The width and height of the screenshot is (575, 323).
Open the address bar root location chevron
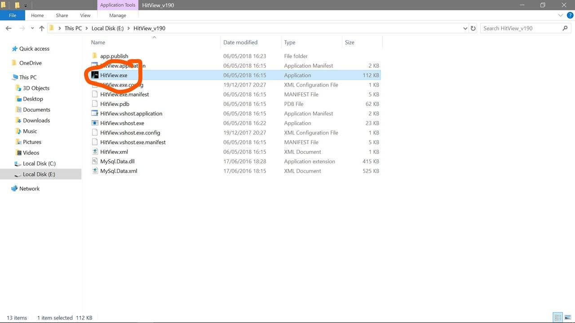tap(59, 28)
